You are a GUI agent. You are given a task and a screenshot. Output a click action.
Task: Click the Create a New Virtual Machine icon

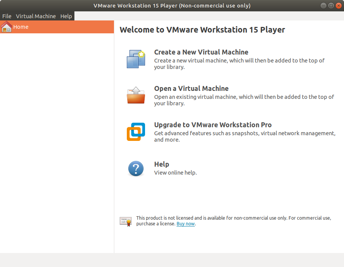click(136, 59)
